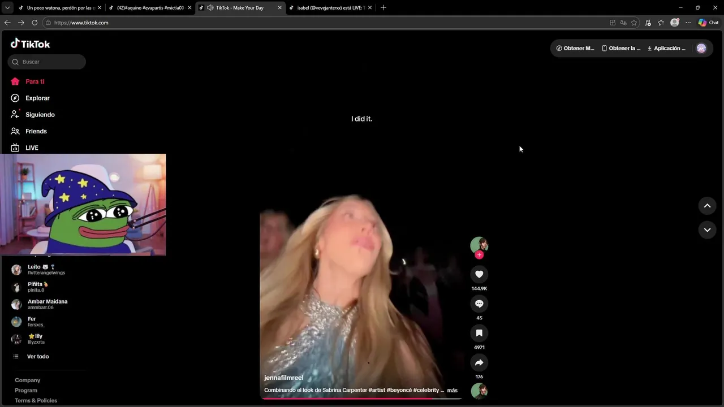The width and height of the screenshot is (724, 407).
Task: Go to previous video with up arrow
Action: click(x=707, y=206)
